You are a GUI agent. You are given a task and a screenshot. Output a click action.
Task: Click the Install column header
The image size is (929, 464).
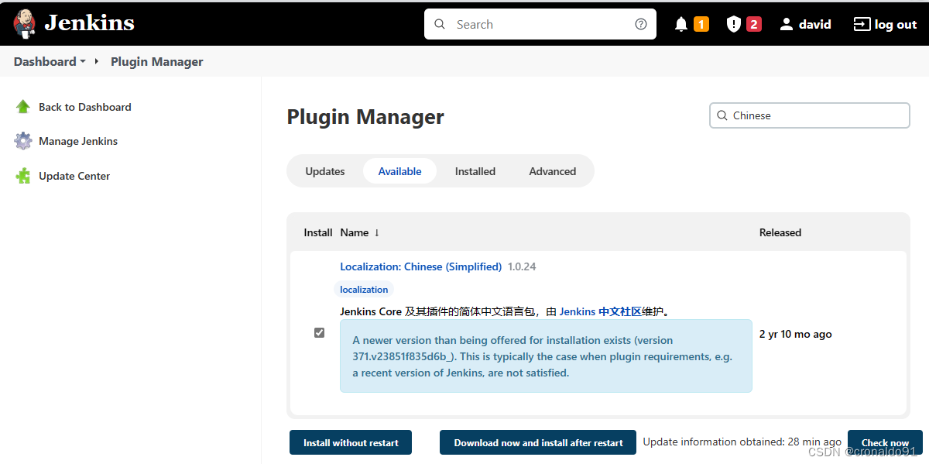pyautogui.click(x=318, y=232)
